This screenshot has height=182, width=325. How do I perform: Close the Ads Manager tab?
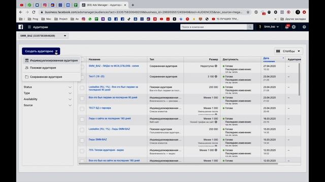coord(125,5)
